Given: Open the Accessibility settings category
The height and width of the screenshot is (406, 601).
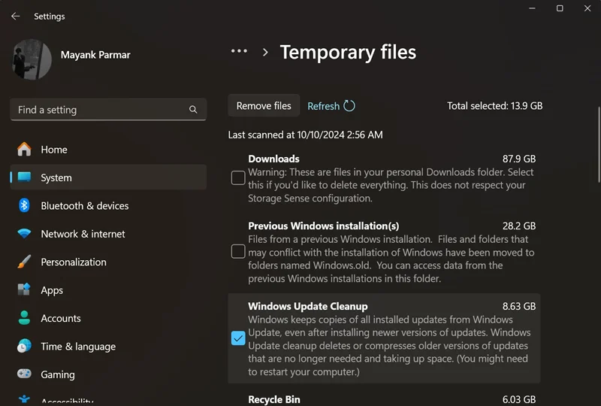Looking at the screenshot, I should [x=67, y=401].
